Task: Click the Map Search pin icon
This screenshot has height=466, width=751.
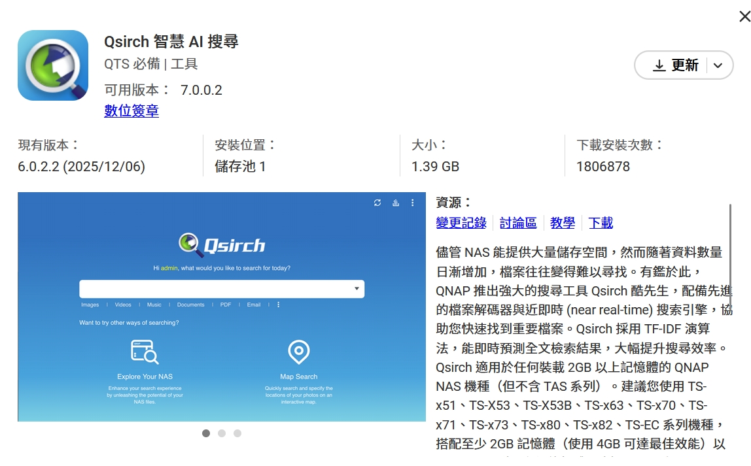Action: (x=299, y=352)
